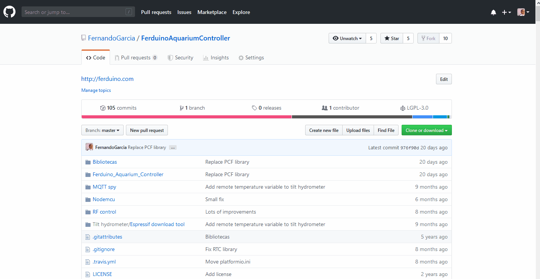Select the Settings tab
This screenshot has height=279, width=540.
[251, 57]
